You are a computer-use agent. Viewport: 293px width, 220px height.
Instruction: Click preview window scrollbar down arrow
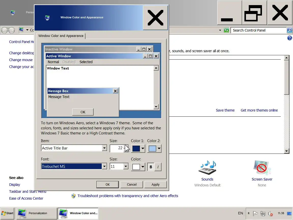[156, 107]
